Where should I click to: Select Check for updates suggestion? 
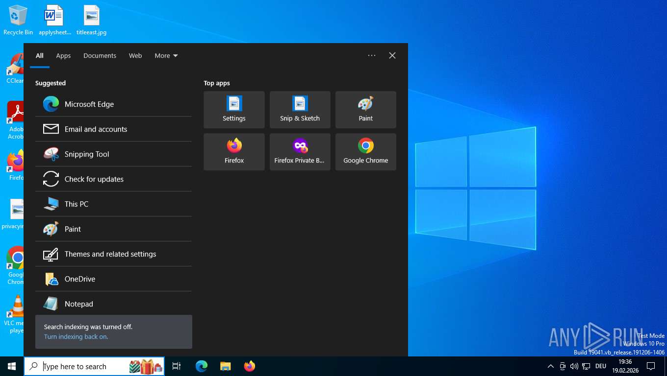113,179
